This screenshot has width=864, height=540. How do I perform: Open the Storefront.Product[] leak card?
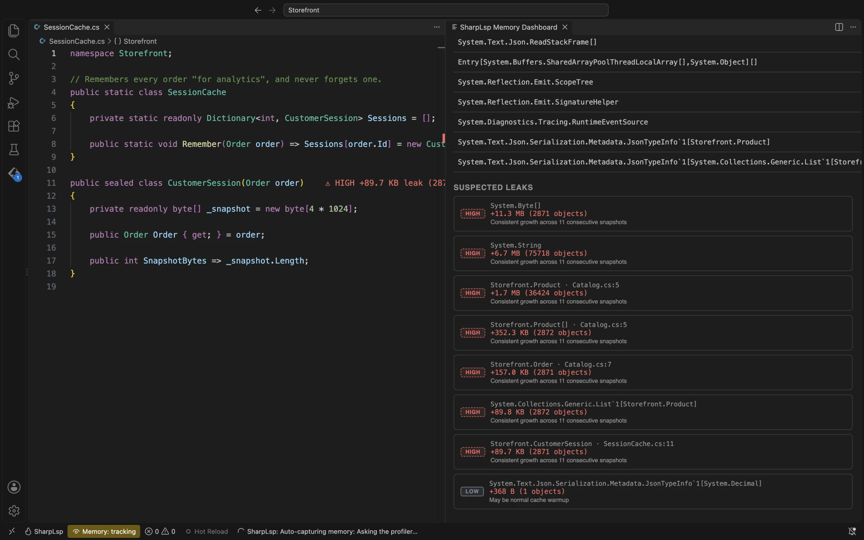coord(653,333)
